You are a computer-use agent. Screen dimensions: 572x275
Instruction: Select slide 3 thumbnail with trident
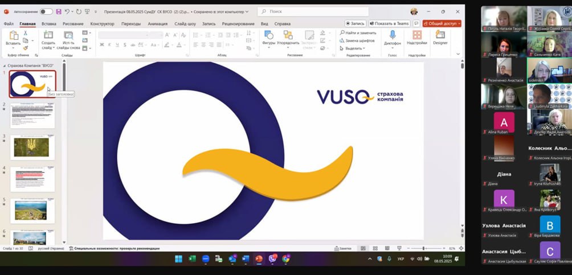tap(32, 147)
